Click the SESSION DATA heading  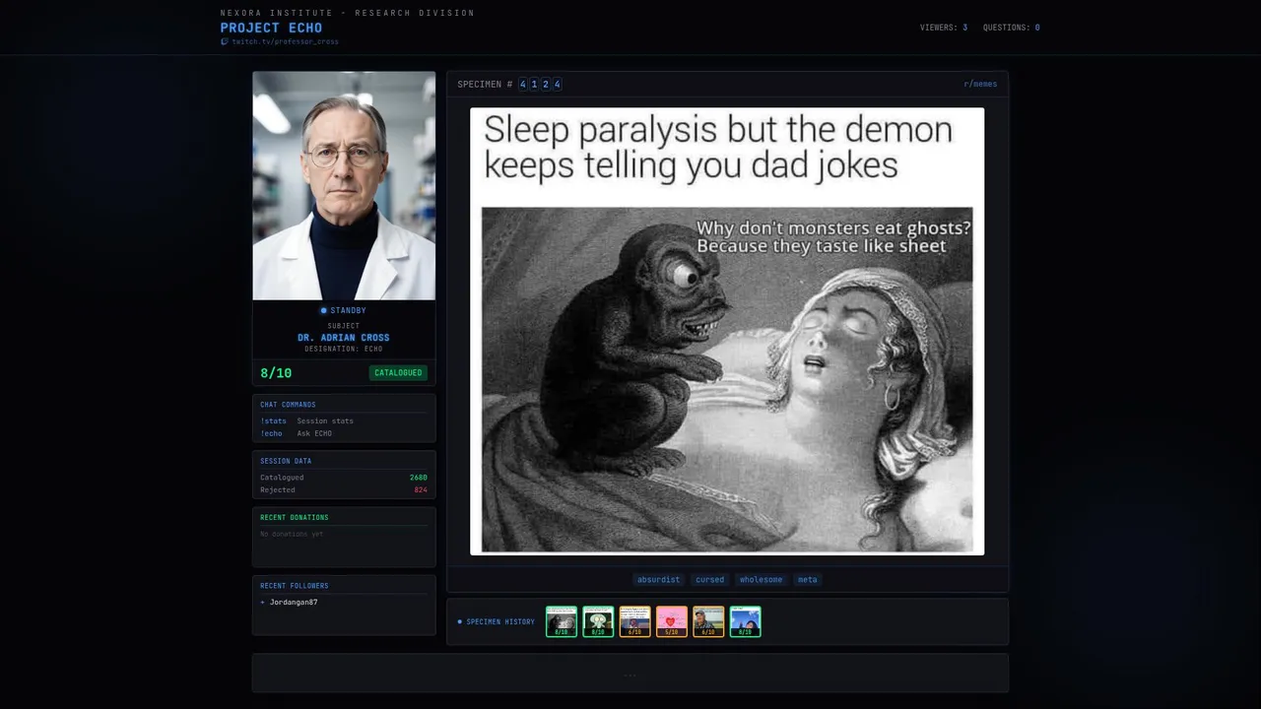click(286, 461)
